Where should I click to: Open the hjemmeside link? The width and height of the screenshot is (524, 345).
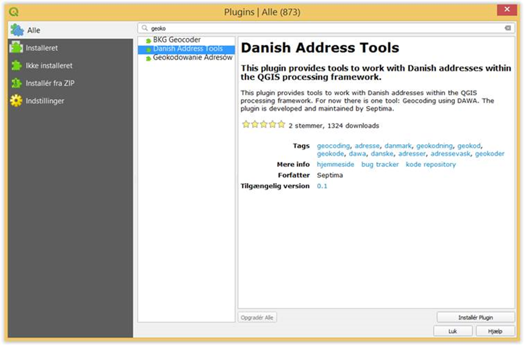click(335, 165)
